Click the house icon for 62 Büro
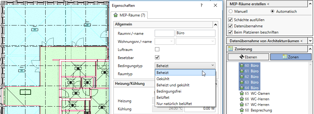The image size is (314, 114). tap(242, 77)
